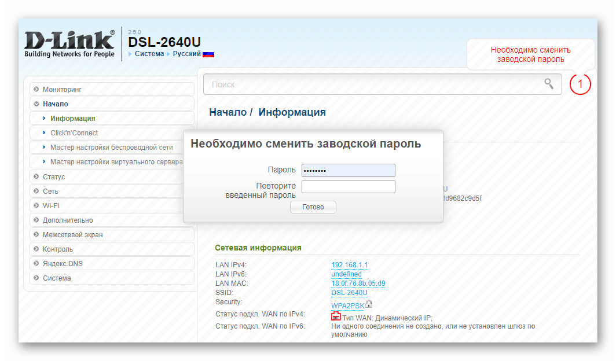Expand the Wi-Fi menu section
The image size is (616, 361).
tap(112, 206)
